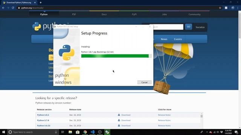Click the browser forward arrow
241x135 pixels.
point(8,8)
